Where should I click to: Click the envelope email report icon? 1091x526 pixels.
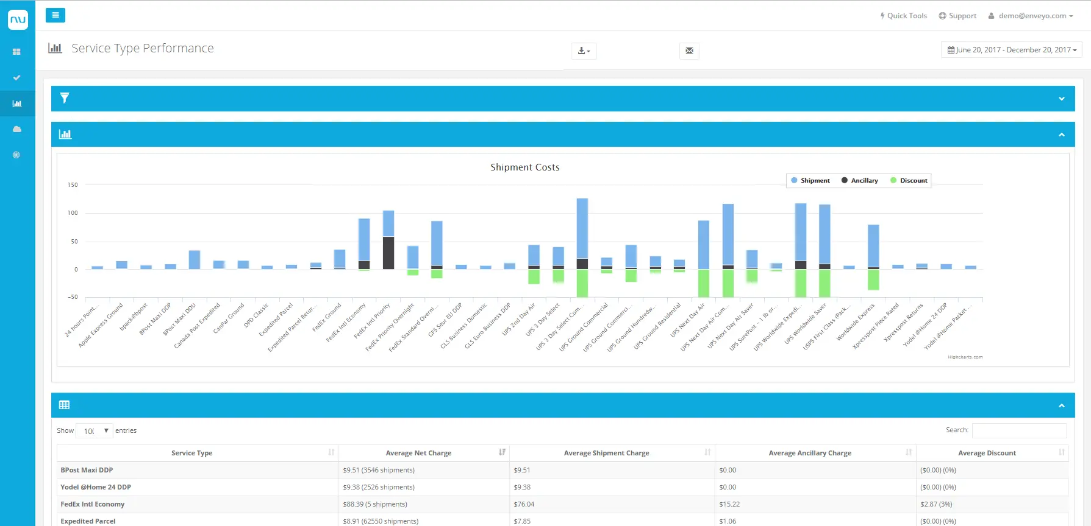pos(689,51)
